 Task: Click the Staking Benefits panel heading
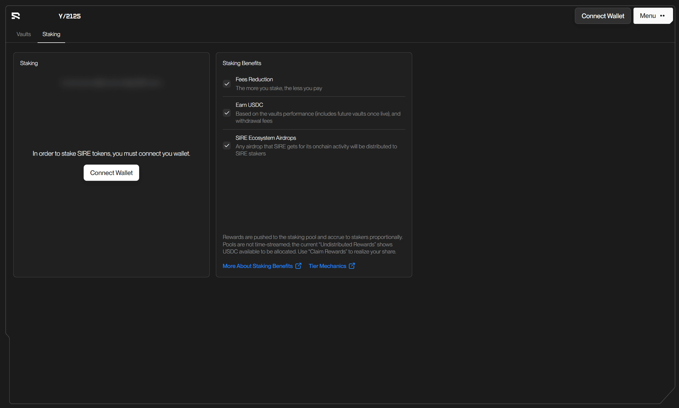(242, 63)
